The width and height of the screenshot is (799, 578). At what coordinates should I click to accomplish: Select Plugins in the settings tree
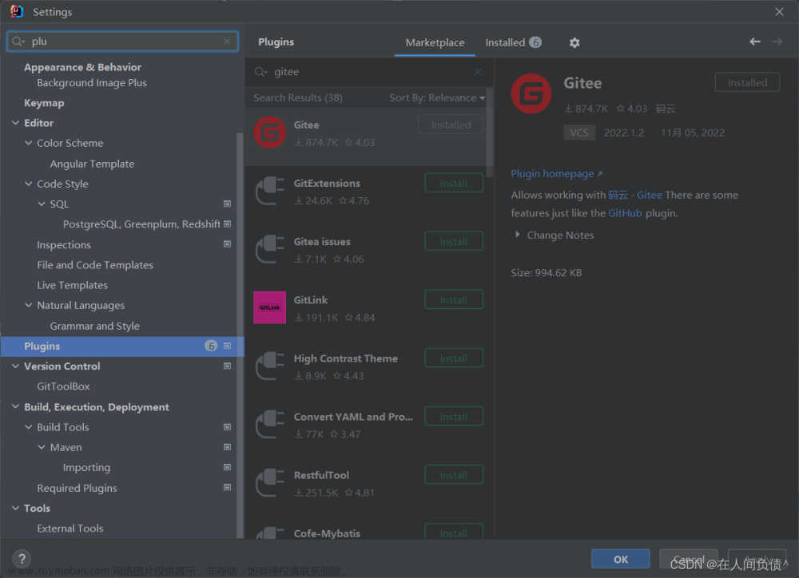point(122,346)
